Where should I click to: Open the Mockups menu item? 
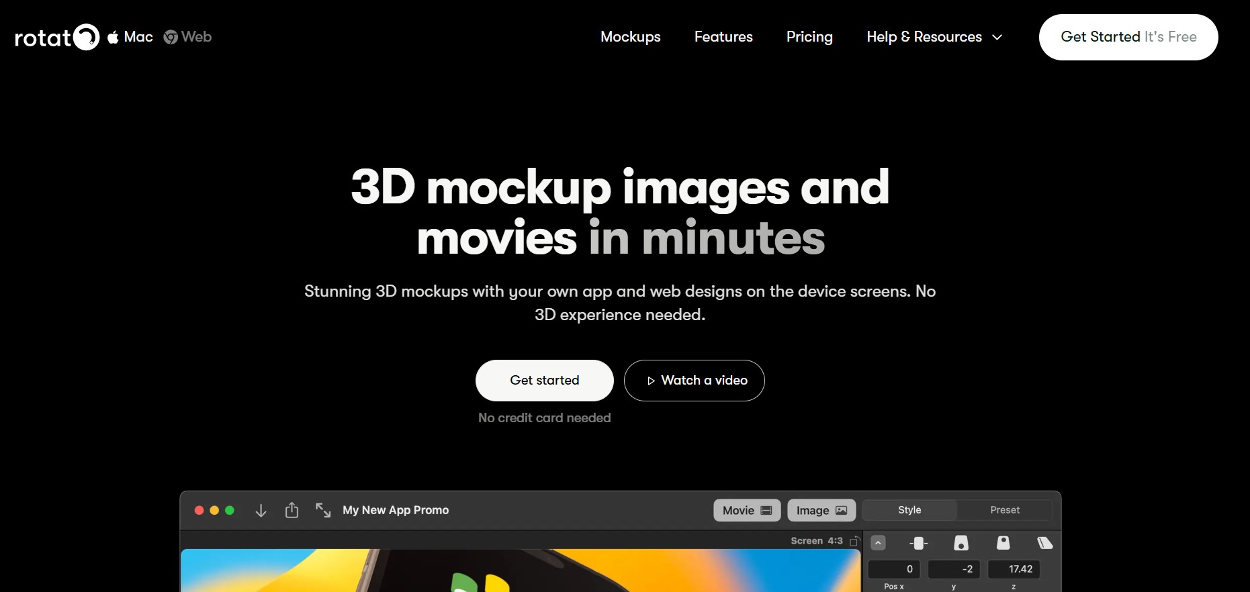click(630, 37)
